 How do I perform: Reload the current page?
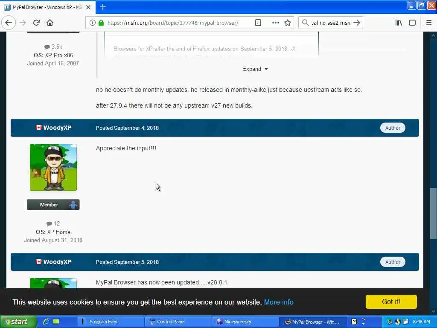(x=37, y=23)
